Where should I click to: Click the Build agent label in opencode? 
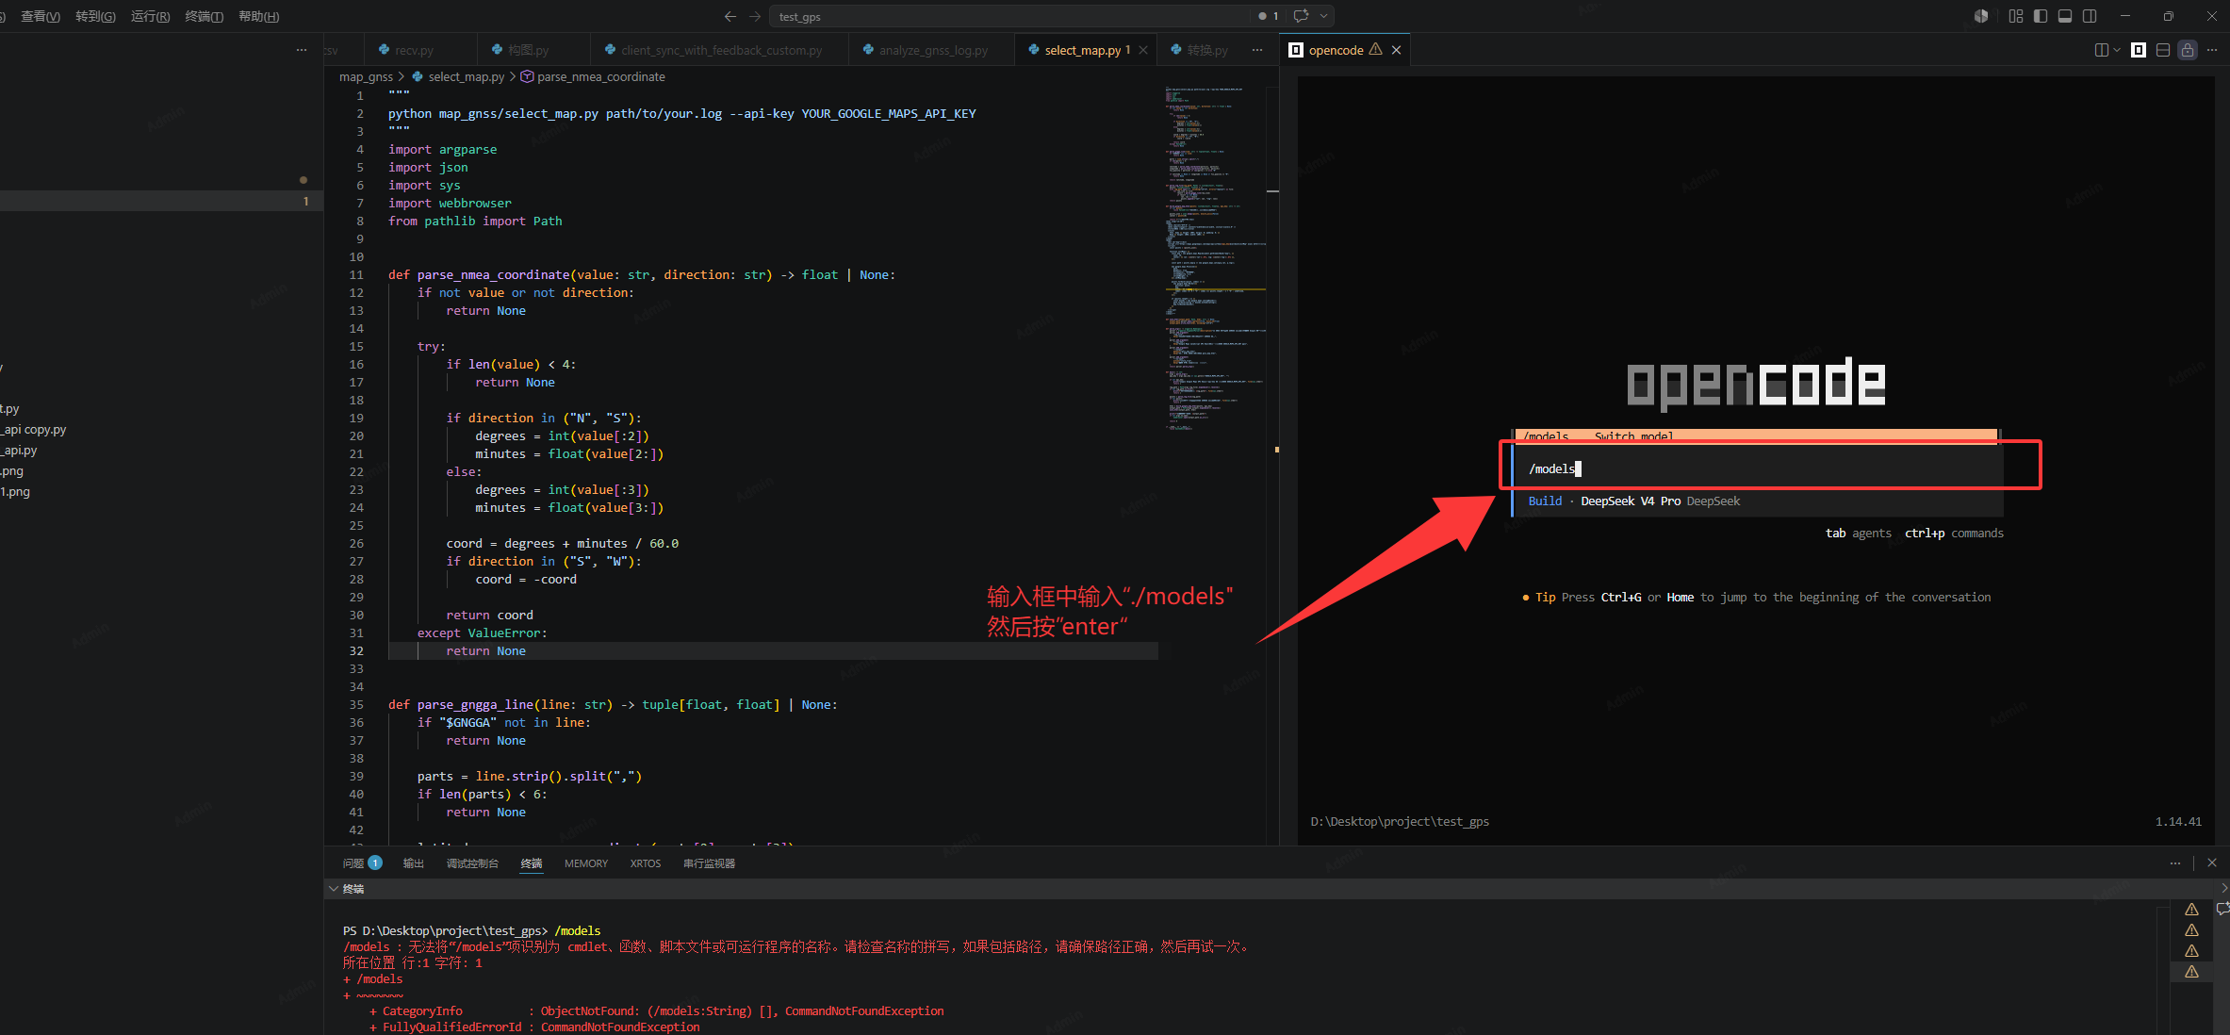point(1545,501)
